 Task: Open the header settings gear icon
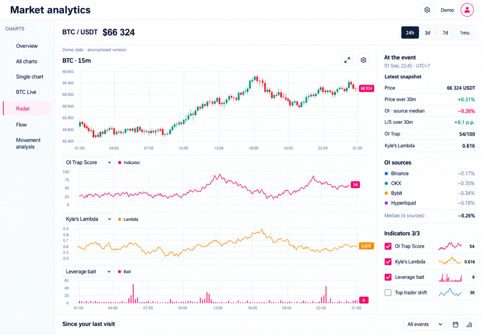point(427,10)
